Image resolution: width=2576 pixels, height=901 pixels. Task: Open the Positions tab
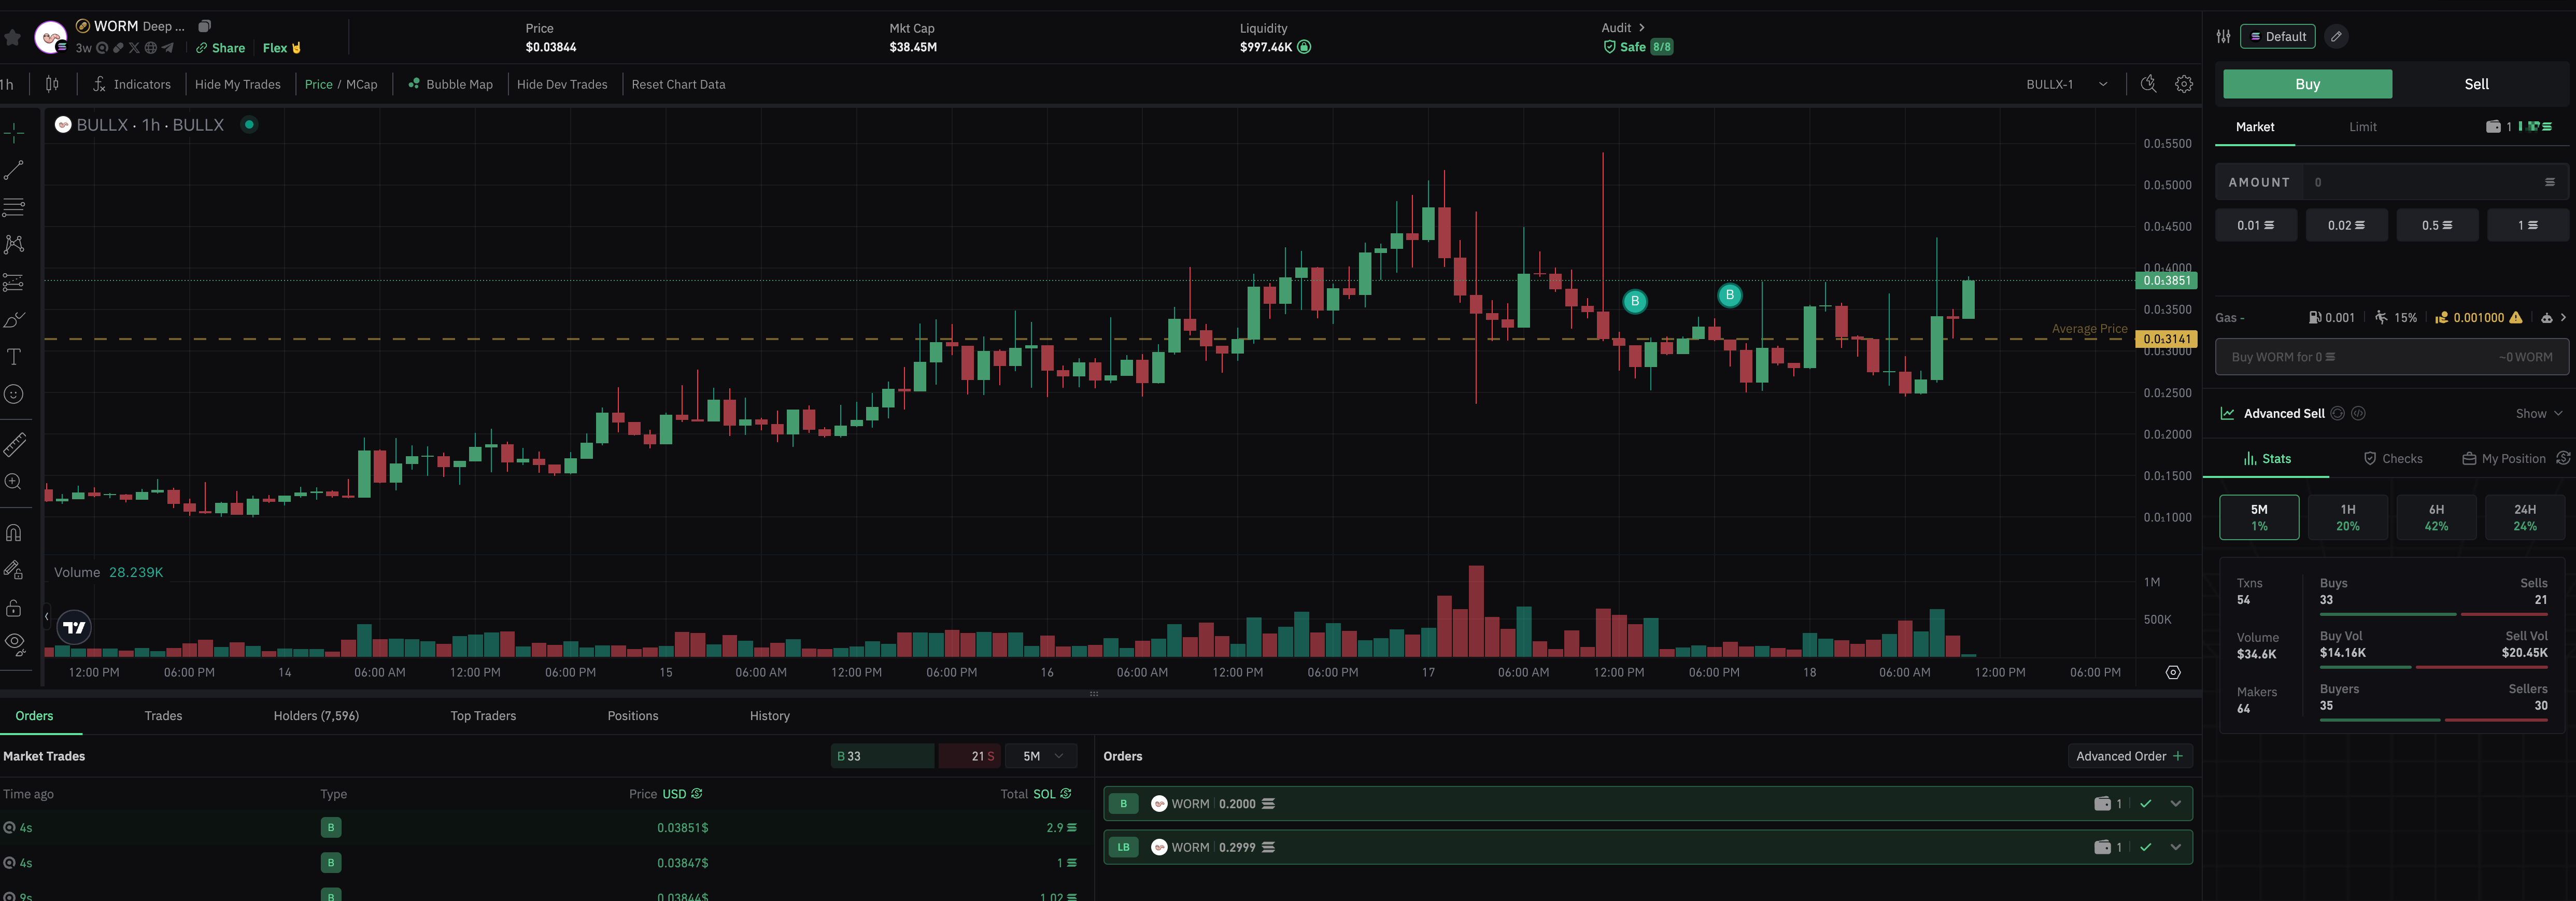coord(633,716)
